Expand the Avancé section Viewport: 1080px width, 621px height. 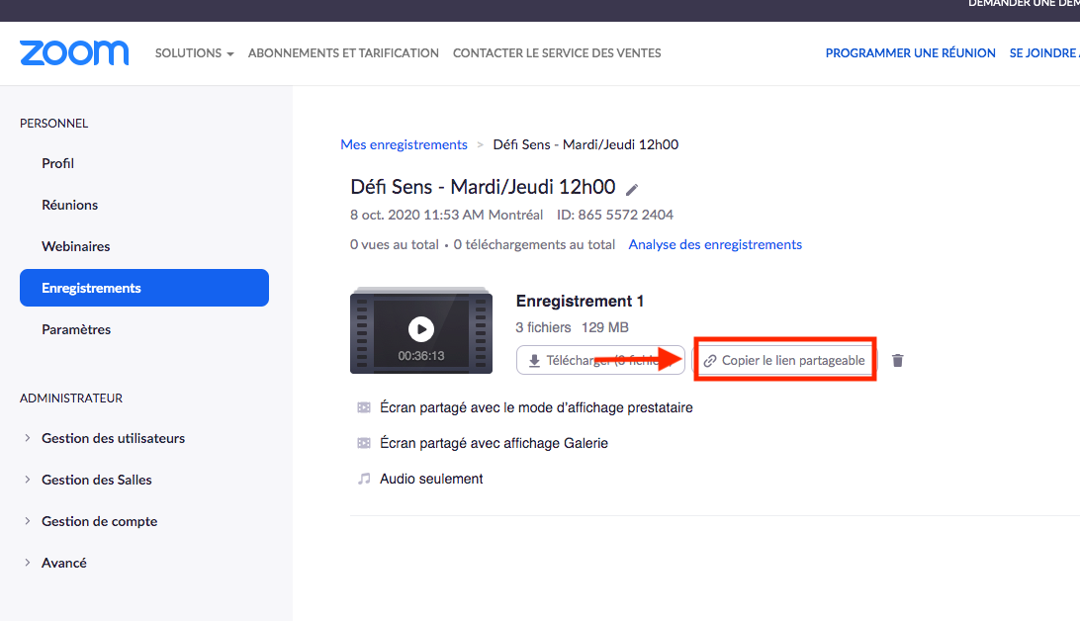coord(63,563)
